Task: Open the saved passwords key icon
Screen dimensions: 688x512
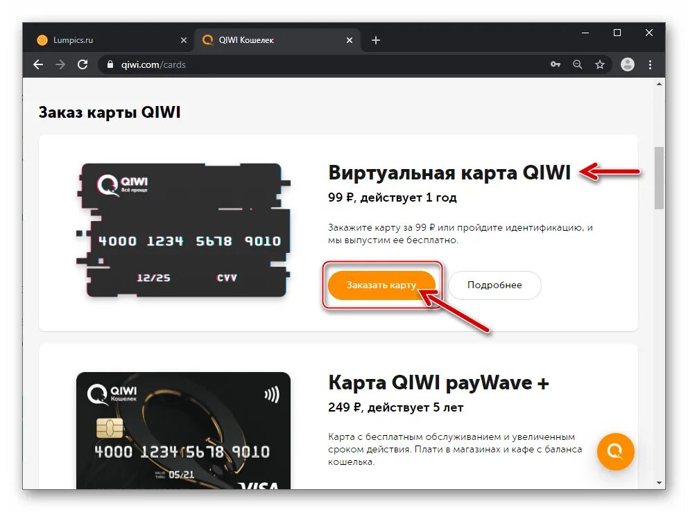Action: pyautogui.click(x=556, y=64)
